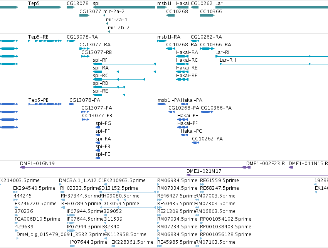Select the RP001054102.5prime EST label
Image resolution: width=328 pixels, height=248 pixels.
coord(226,219)
